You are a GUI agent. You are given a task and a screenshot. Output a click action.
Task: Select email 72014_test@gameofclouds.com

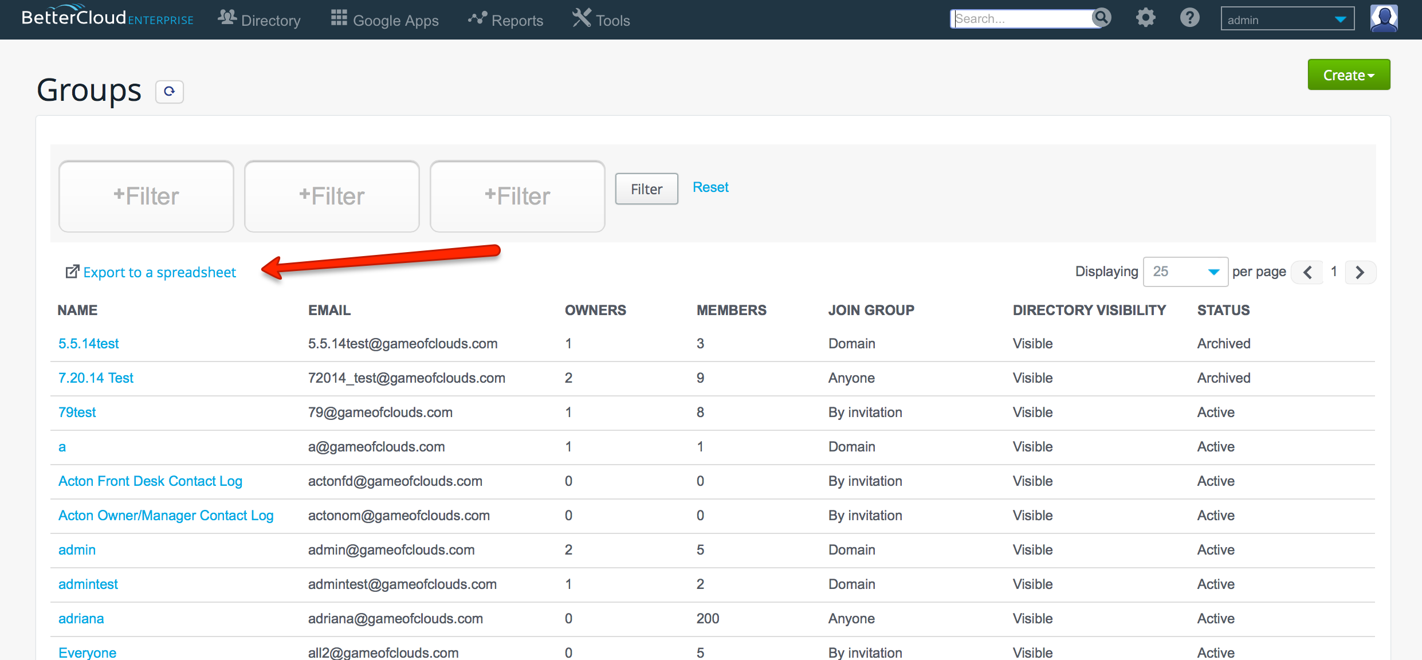(406, 378)
